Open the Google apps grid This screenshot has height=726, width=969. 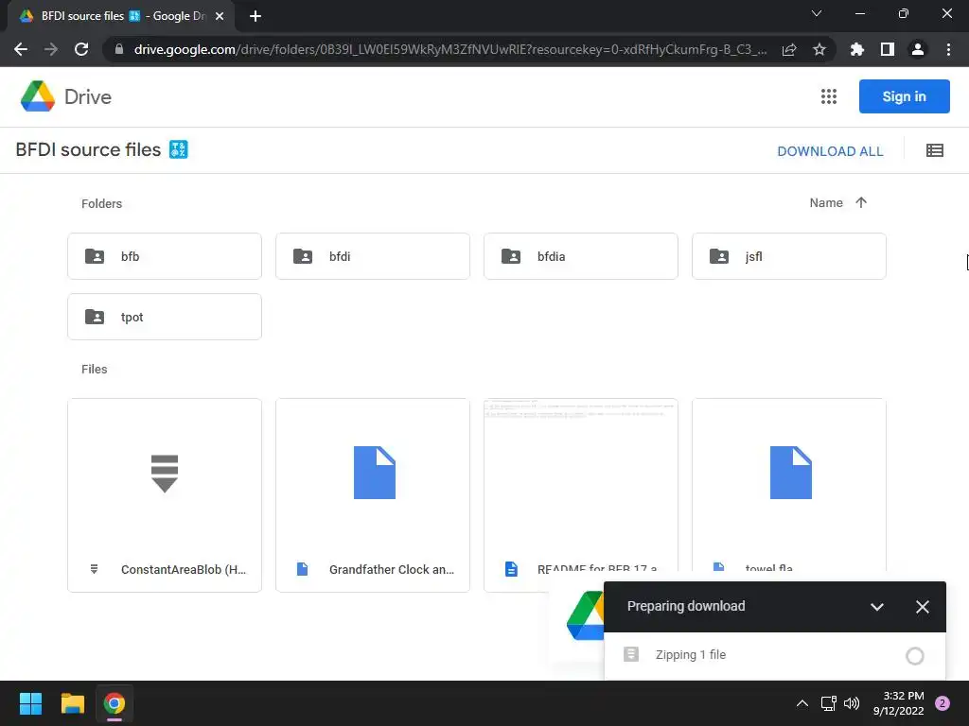coord(829,96)
